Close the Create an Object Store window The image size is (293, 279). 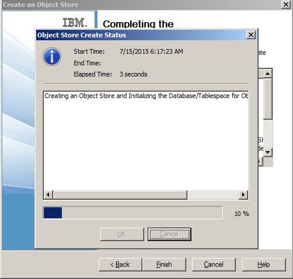(286, 4)
